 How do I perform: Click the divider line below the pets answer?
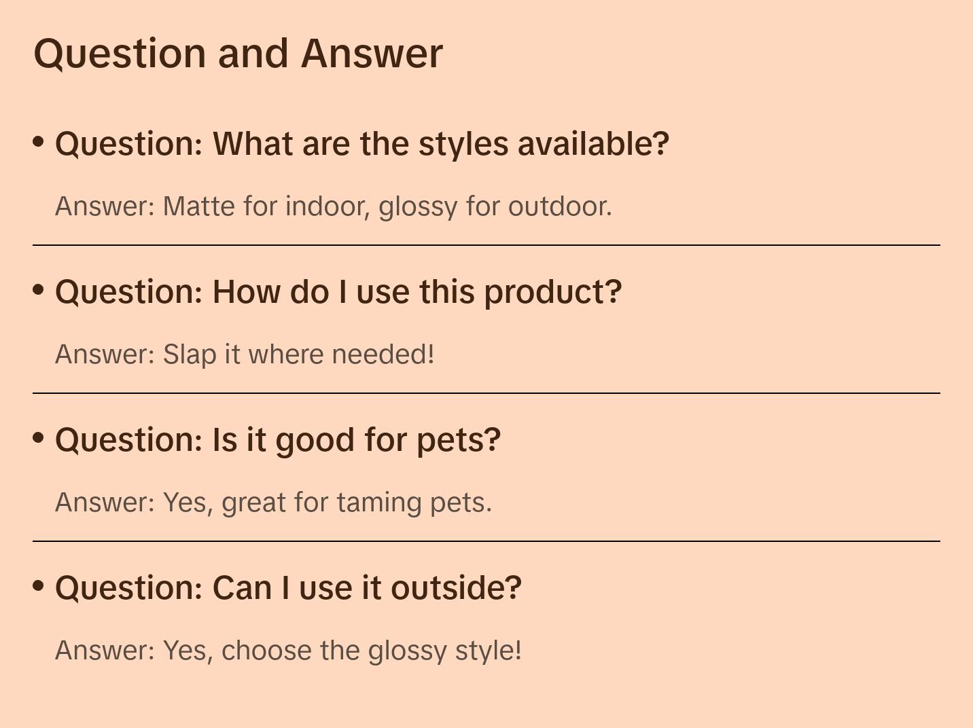pyautogui.click(x=486, y=541)
